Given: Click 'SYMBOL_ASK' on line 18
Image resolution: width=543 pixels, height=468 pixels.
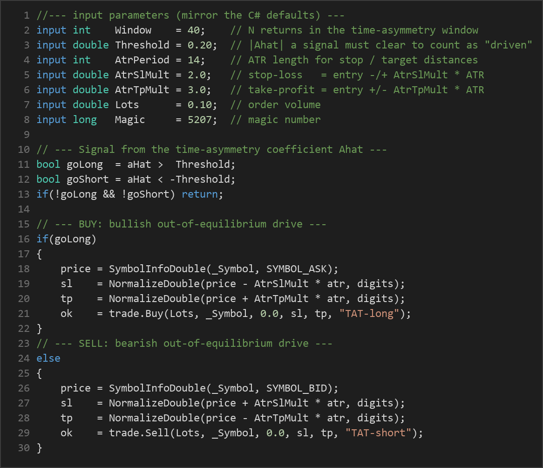Looking at the screenshot, I should [296, 268].
